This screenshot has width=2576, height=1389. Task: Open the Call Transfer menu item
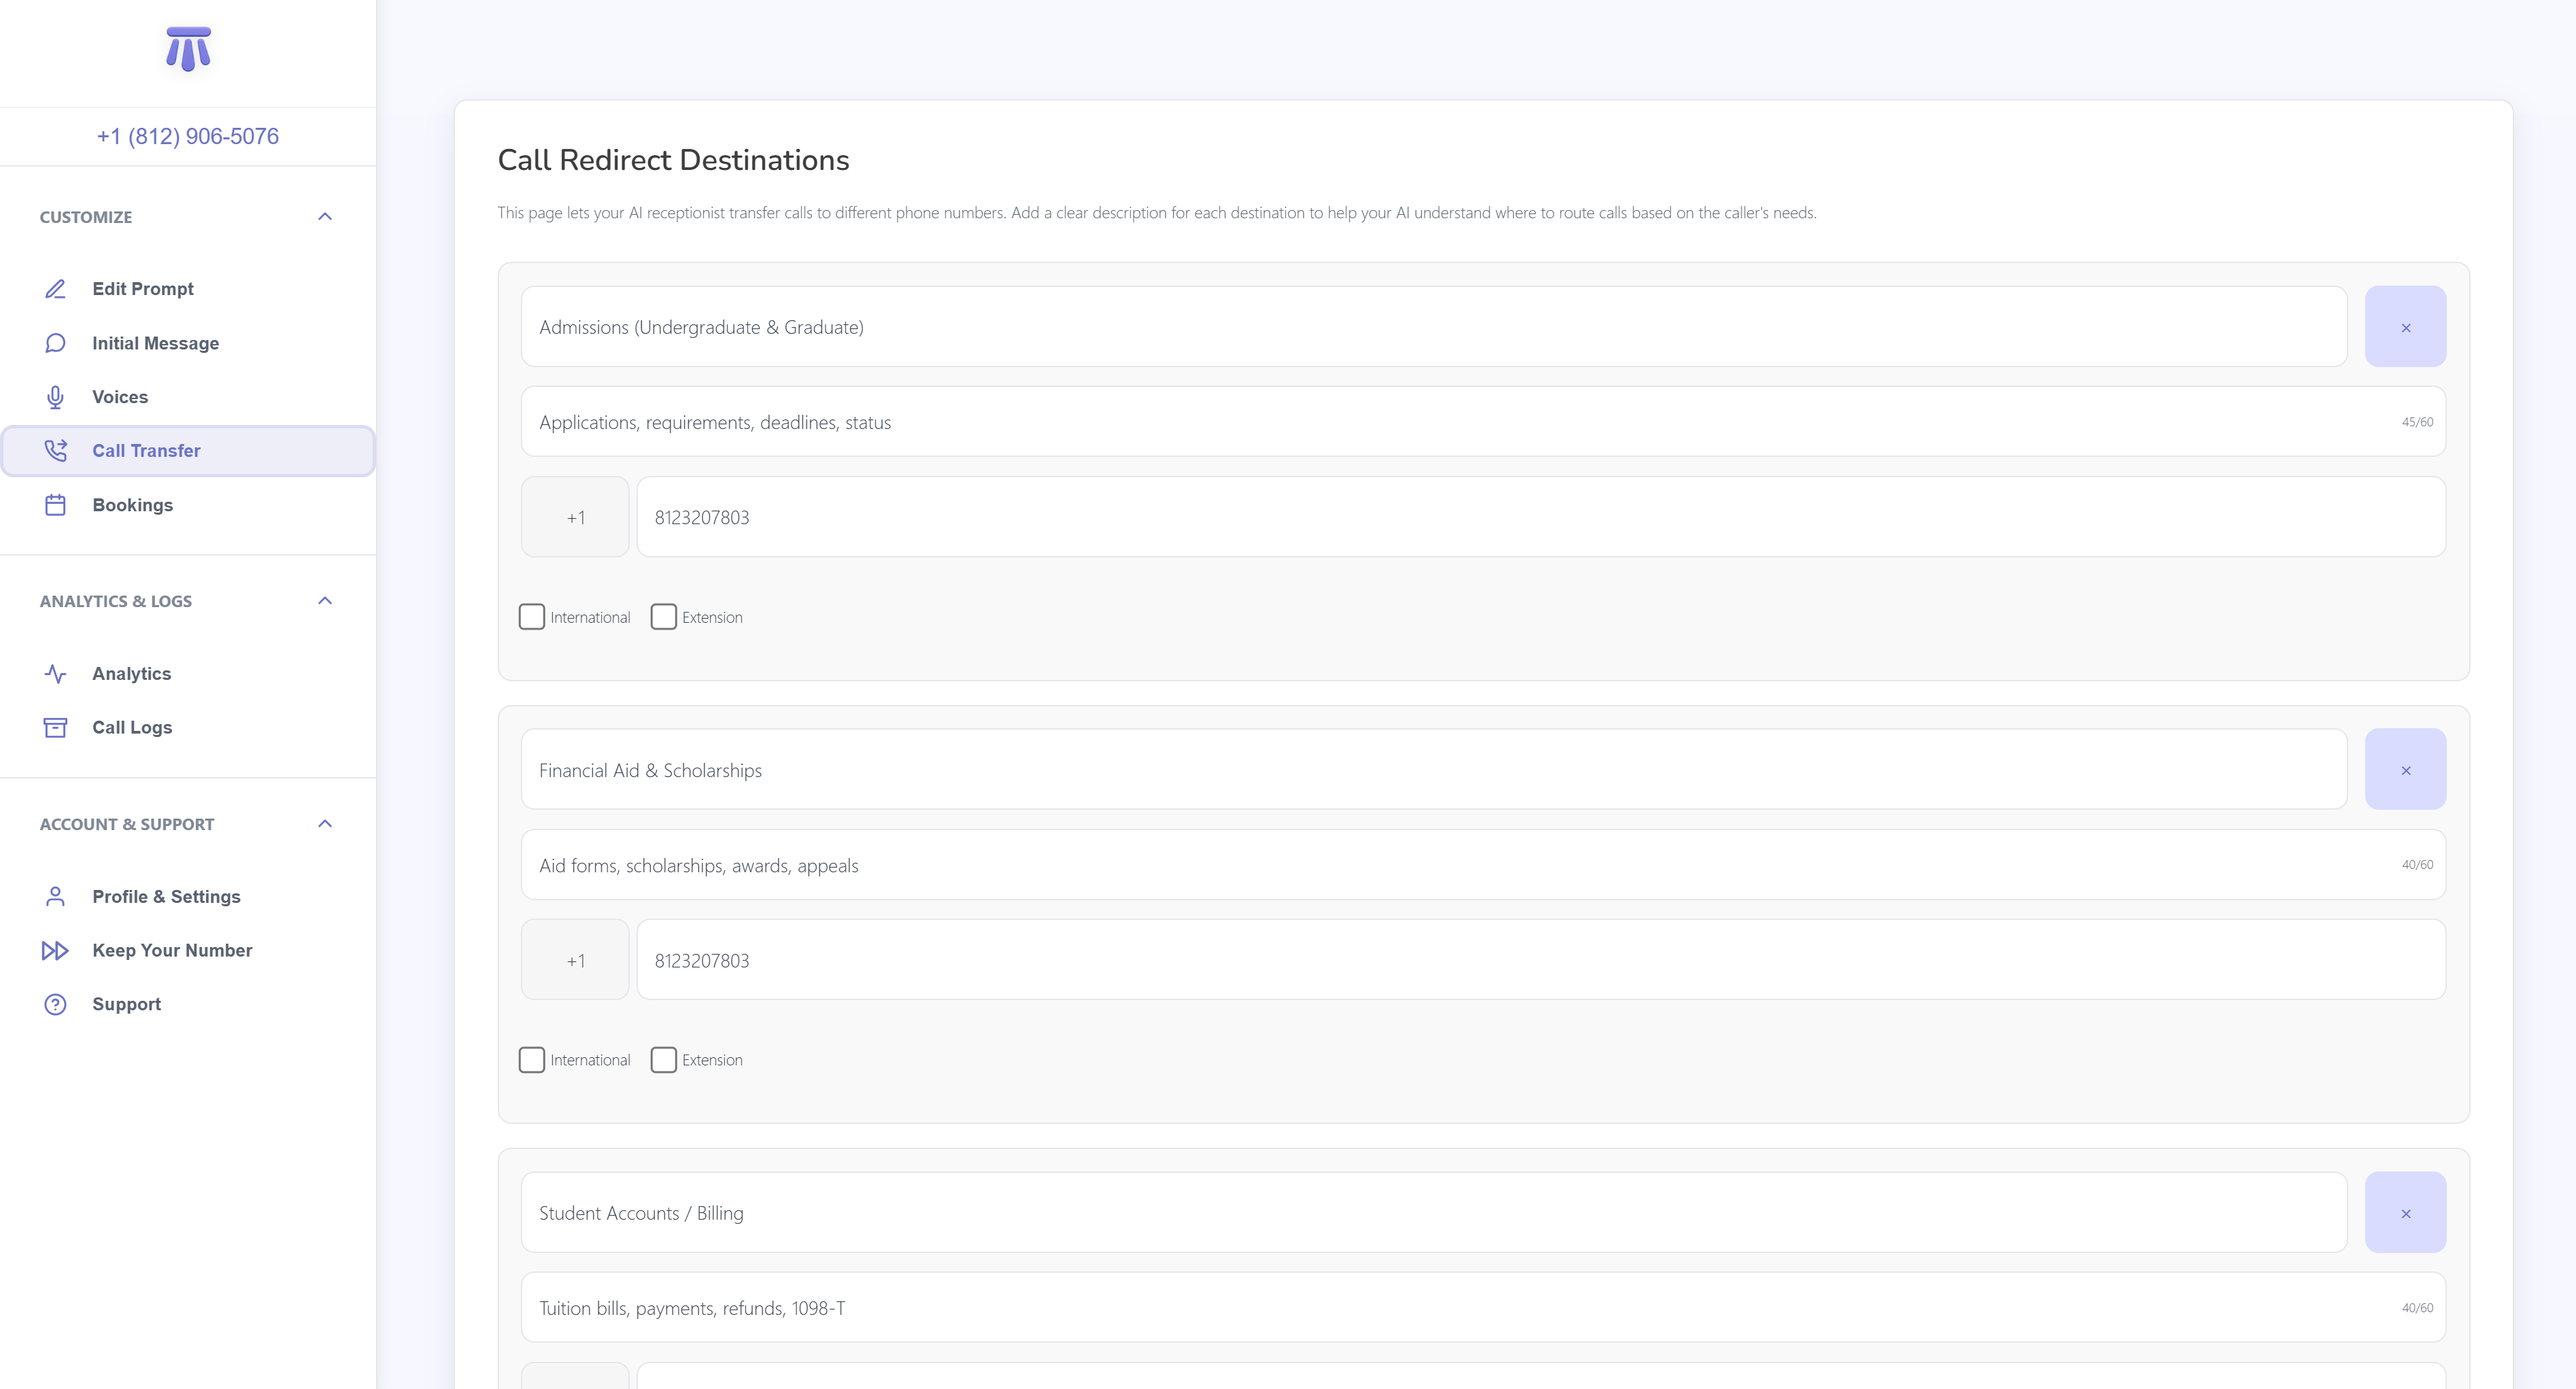click(146, 451)
